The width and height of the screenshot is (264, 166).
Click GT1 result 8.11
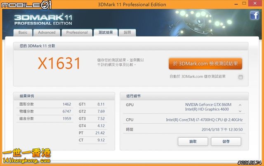pyautogui.click(x=101, y=104)
